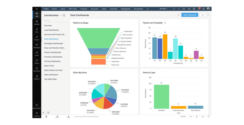Select Favorites in the dashboards list

coord(48,26)
